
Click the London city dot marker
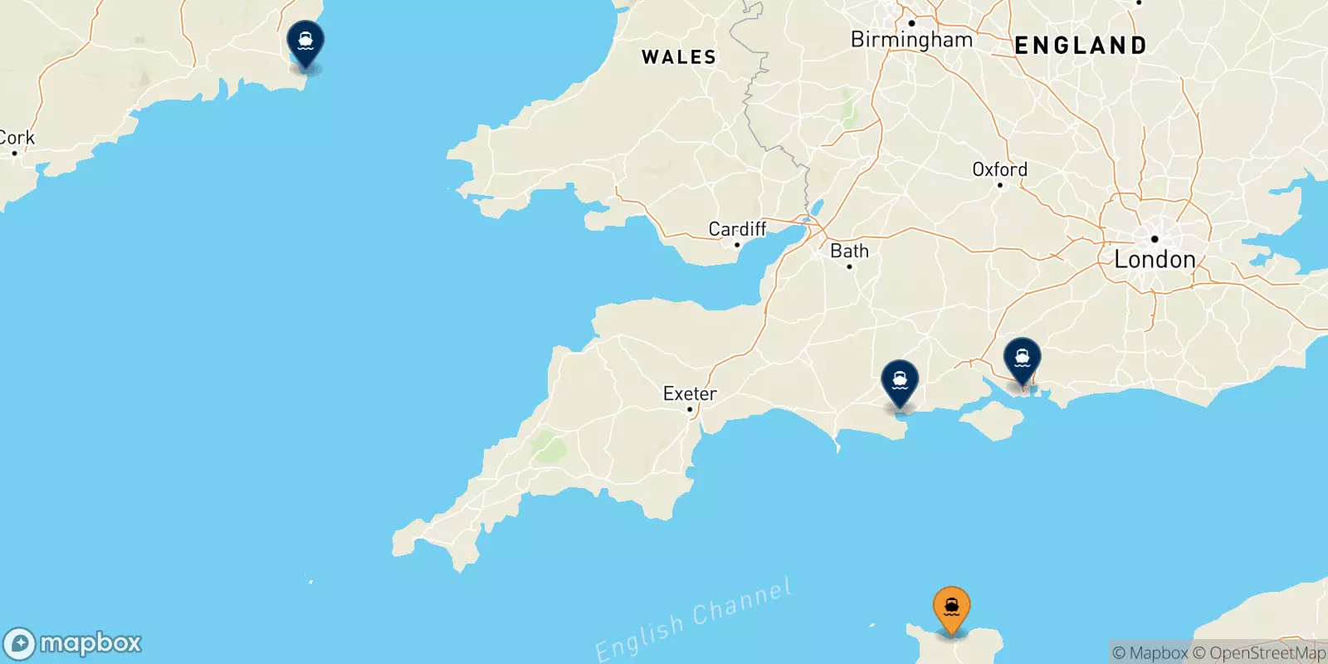click(x=1154, y=239)
